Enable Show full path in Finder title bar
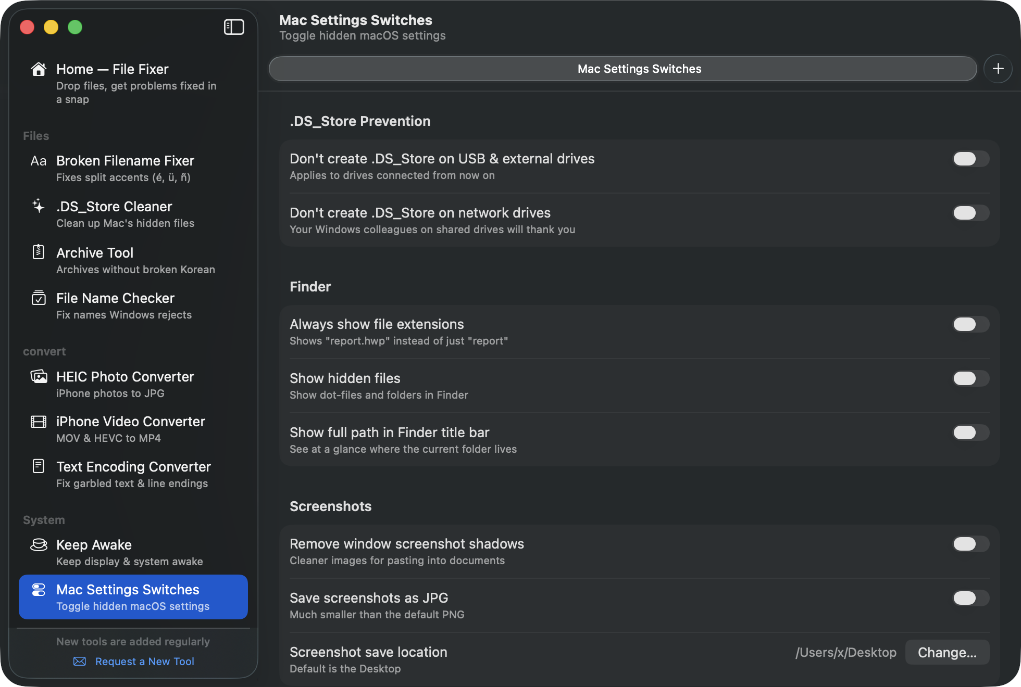Image resolution: width=1021 pixels, height=687 pixels. point(971,432)
